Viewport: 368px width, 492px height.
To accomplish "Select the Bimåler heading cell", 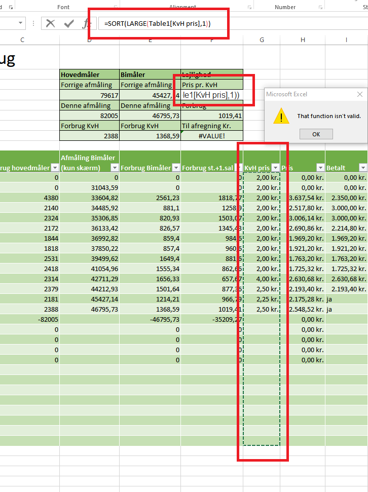I will point(150,74).
